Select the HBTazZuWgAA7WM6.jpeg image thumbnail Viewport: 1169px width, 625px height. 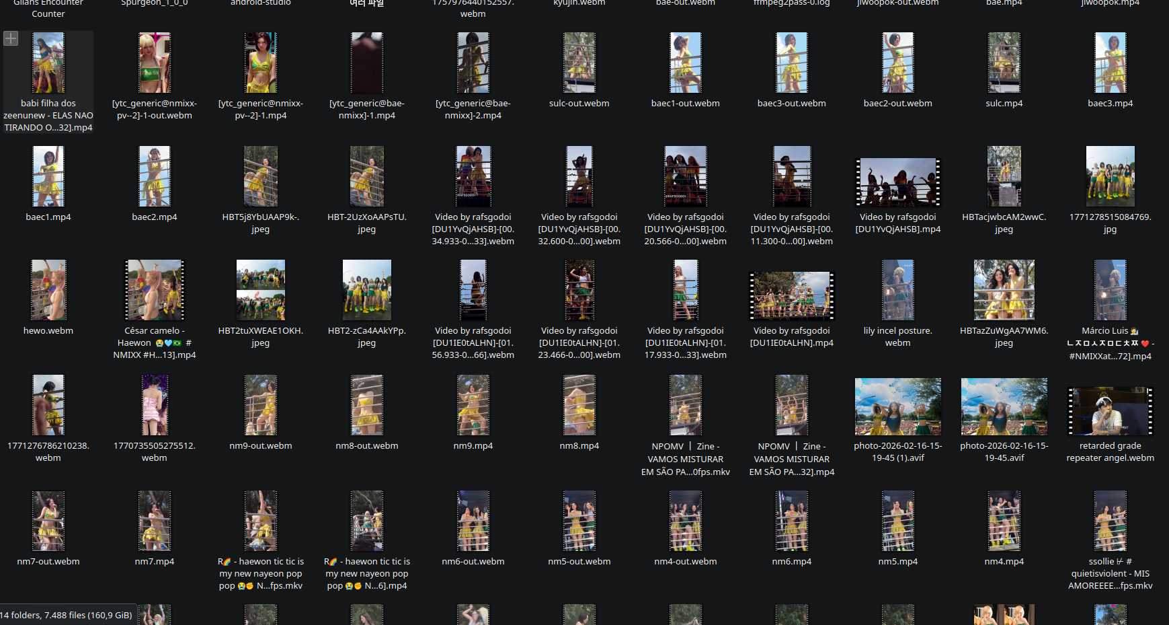click(1004, 290)
